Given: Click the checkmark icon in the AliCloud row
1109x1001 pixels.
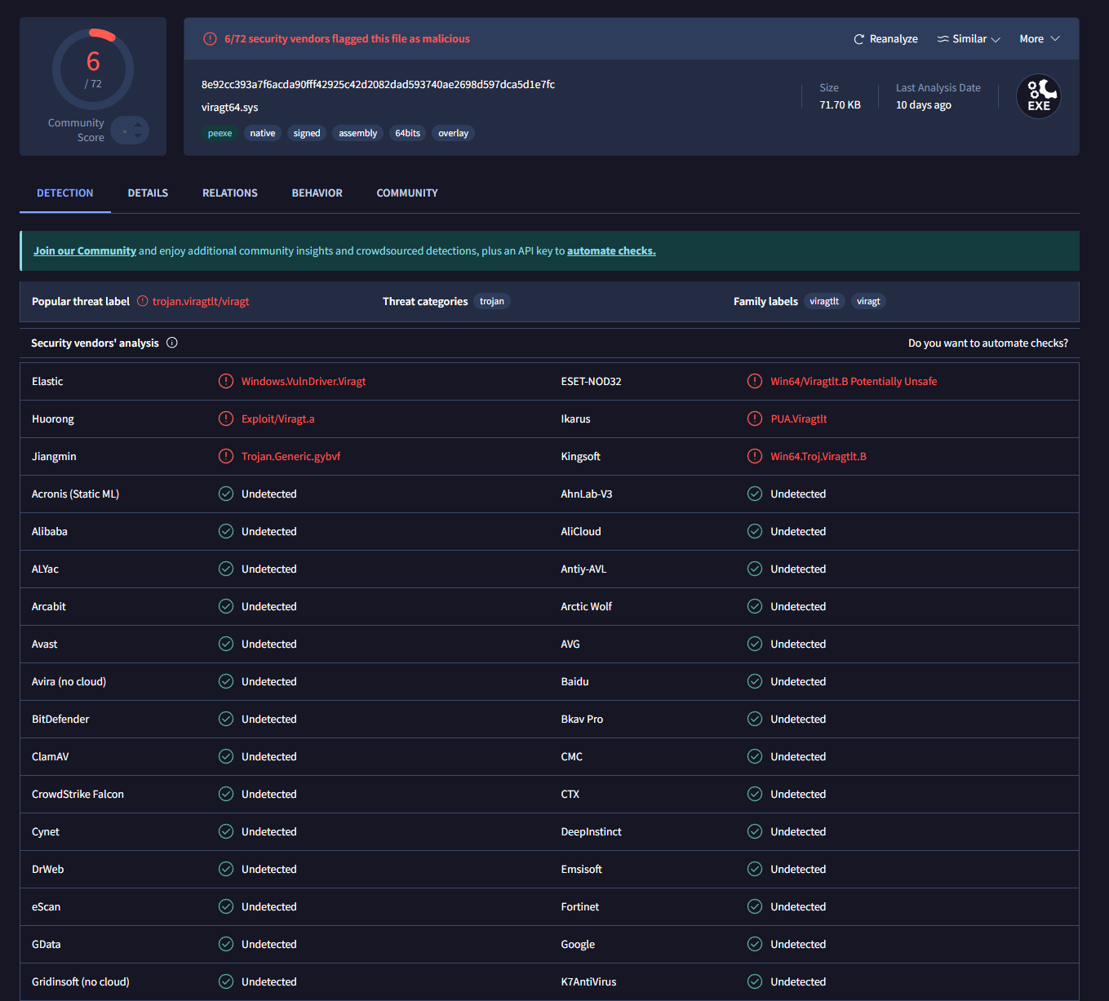Looking at the screenshot, I should (x=755, y=531).
